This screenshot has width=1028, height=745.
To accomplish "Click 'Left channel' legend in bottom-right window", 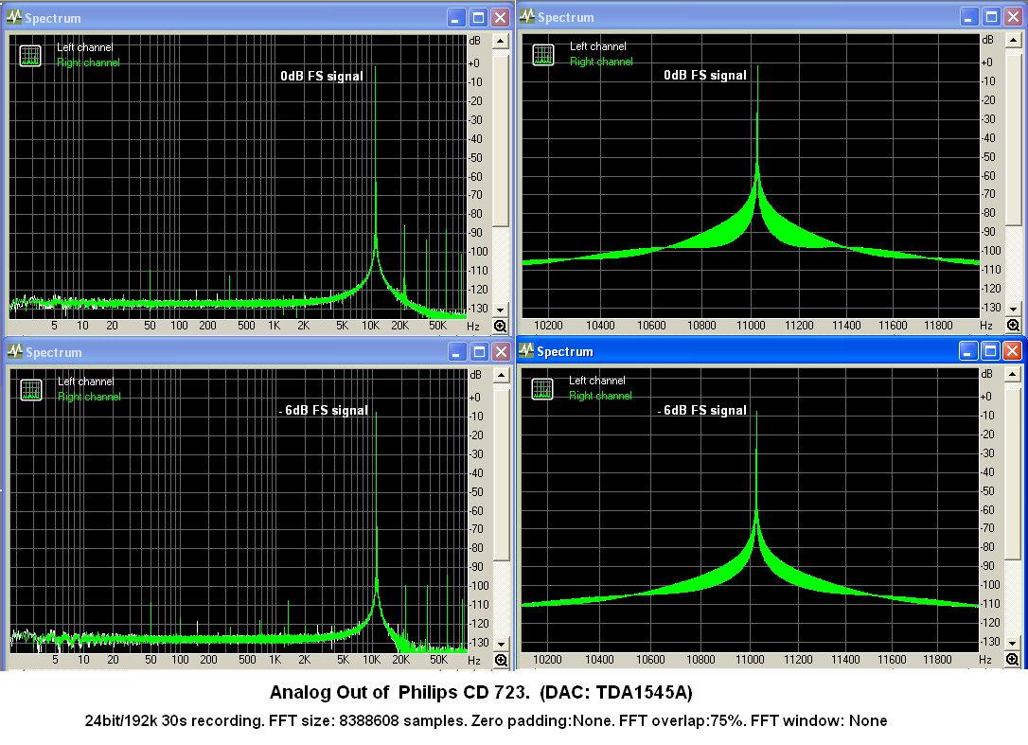I will pos(597,381).
